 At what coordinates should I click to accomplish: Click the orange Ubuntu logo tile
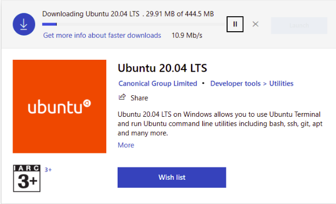point(59,106)
